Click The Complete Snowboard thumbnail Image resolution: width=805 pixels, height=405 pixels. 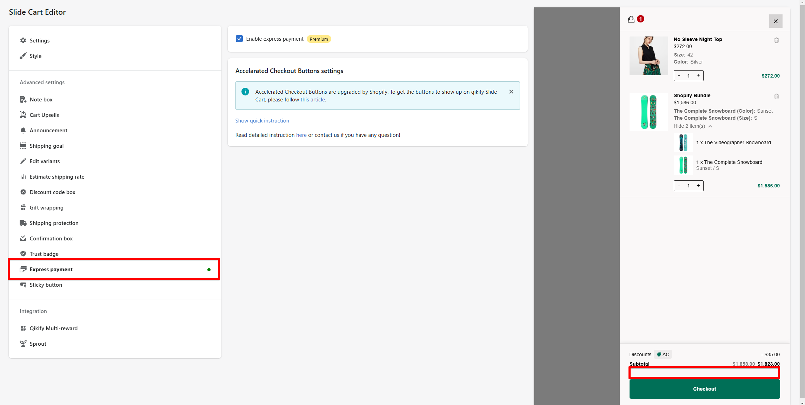click(683, 165)
